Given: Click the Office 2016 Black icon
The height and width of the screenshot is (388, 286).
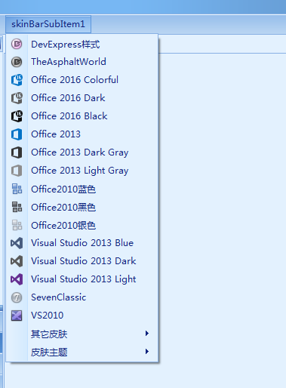Looking at the screenshot, I should (17, 116).
